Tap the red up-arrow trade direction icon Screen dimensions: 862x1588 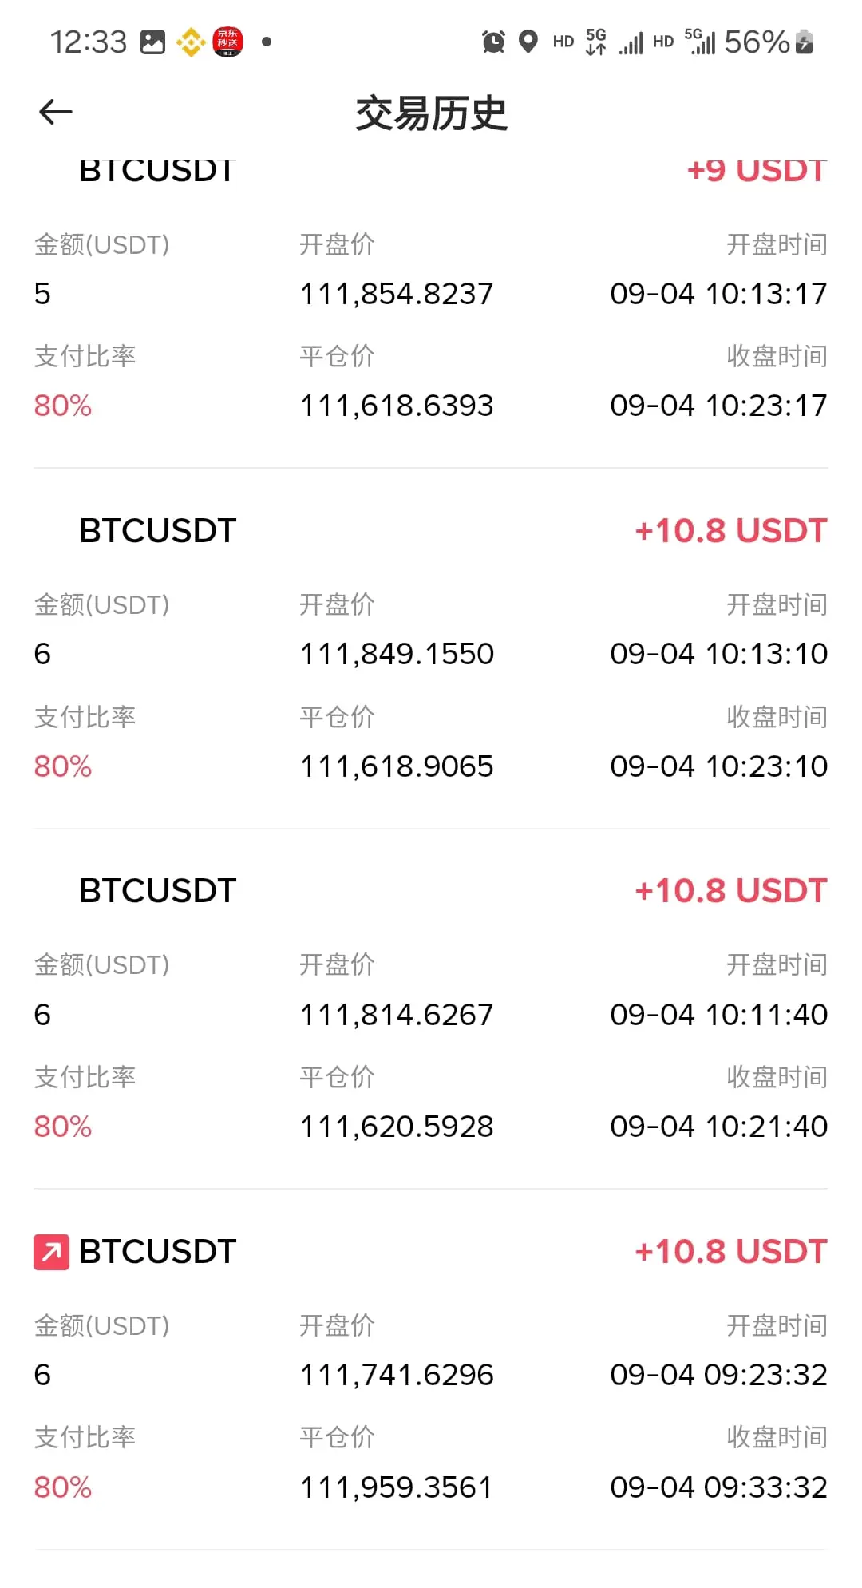(51, 1251)
